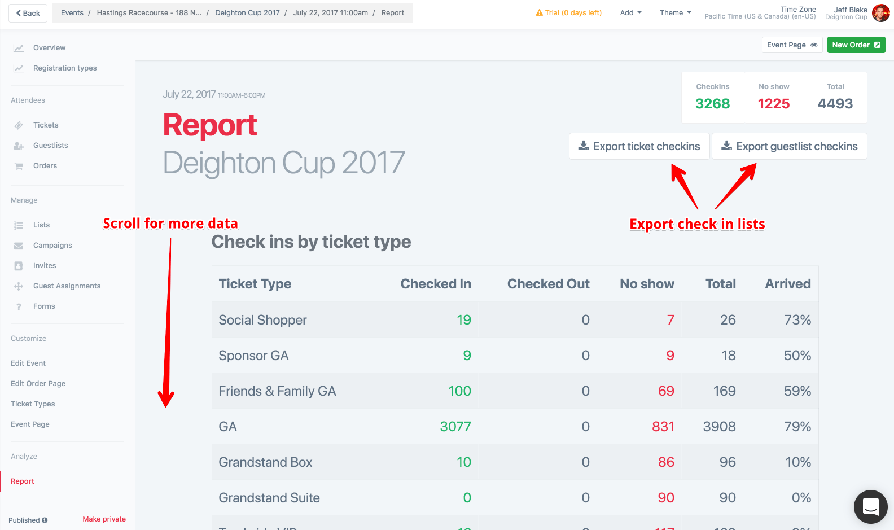Expand the Add dropdown menu
The height and width of the screenshot is (530, 894).
coord(630,13)
